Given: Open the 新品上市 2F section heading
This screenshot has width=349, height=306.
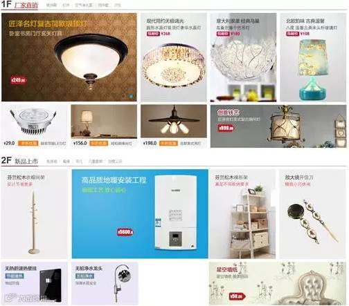Looking at the screenshot, I should click(x=26, y=161).
